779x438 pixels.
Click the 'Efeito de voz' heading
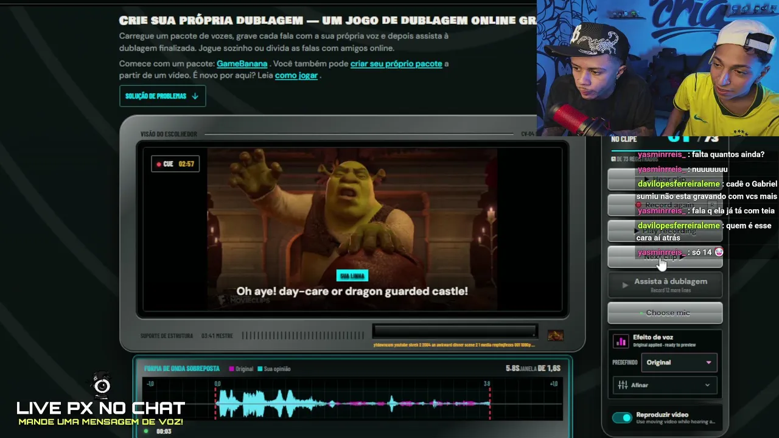pyautogui.click(x=653, y=337)
